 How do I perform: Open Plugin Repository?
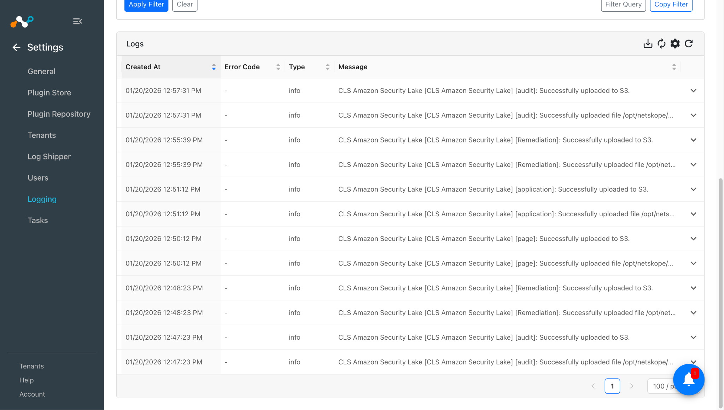59,114
